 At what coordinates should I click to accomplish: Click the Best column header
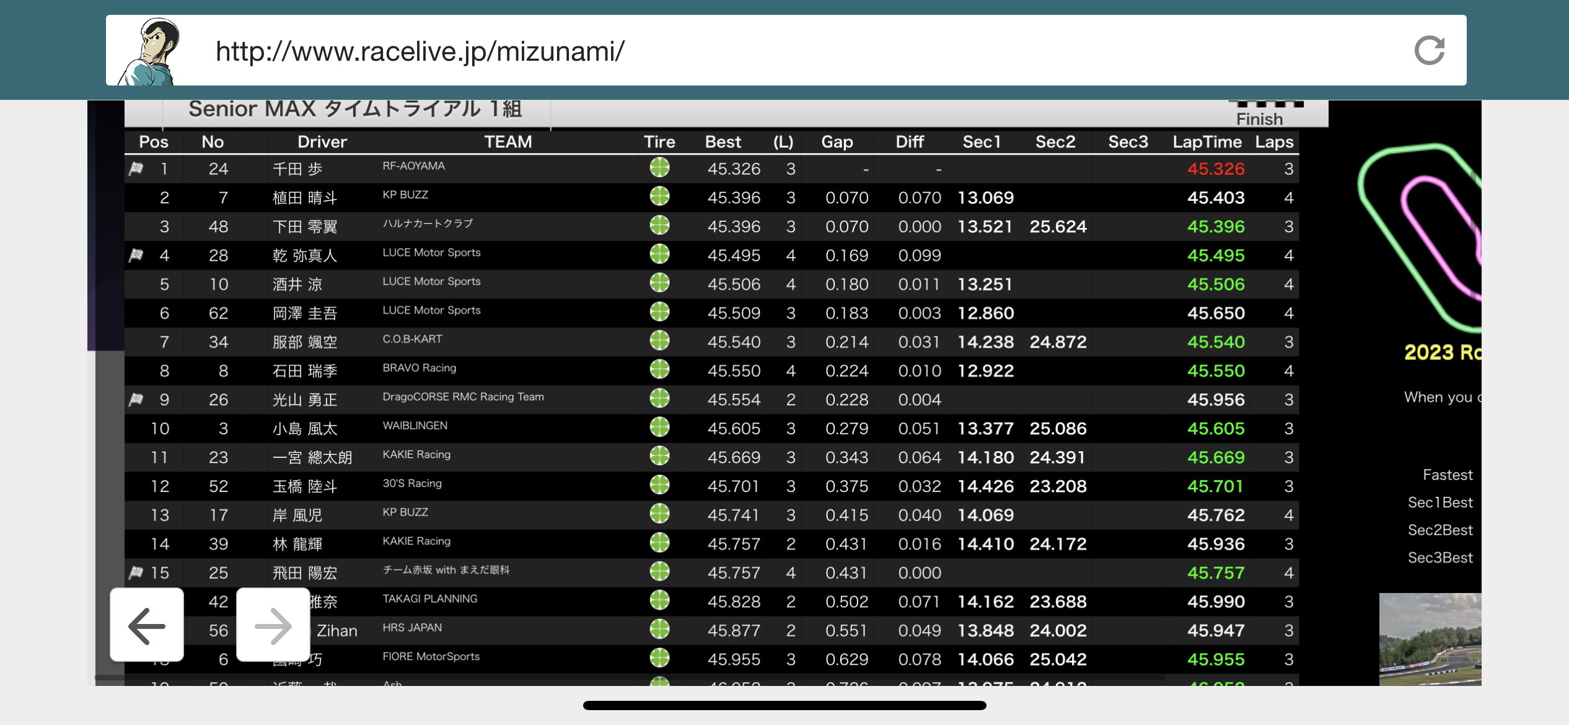click(723, 142)
